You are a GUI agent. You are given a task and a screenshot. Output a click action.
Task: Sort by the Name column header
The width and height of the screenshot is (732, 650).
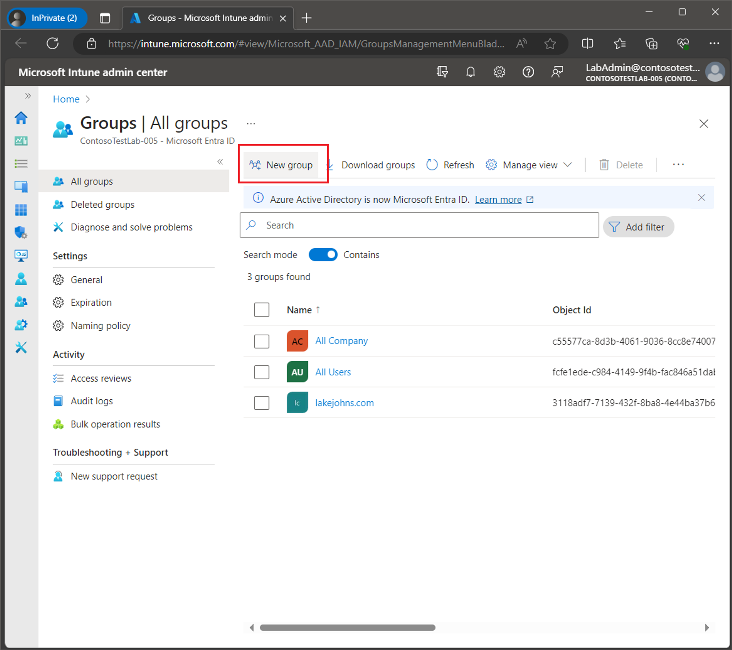303,310
